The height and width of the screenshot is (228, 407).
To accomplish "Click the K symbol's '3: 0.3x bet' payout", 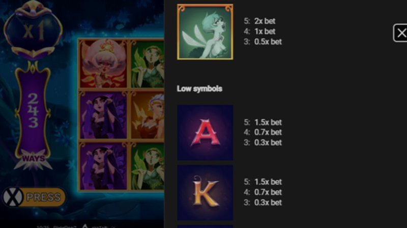I will coord(263,202).
